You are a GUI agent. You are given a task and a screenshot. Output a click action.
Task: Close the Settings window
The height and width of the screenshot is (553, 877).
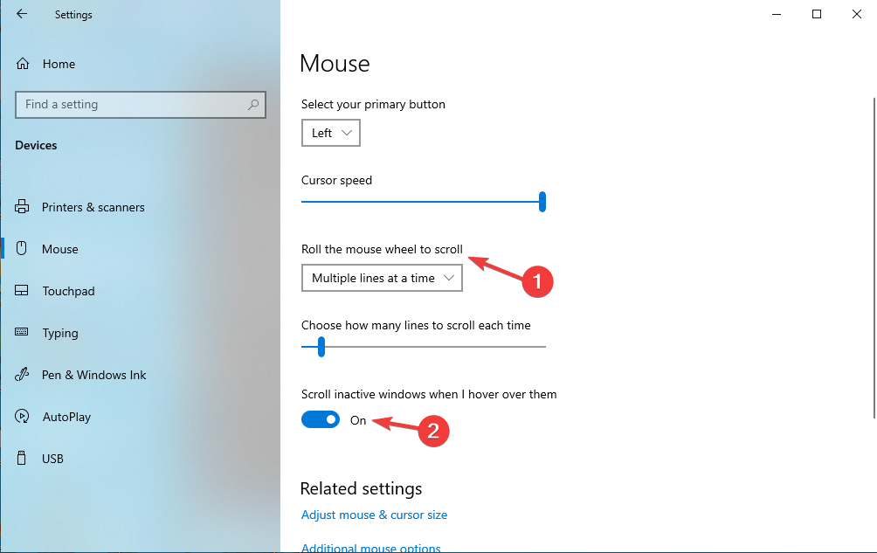pos(857,14)
